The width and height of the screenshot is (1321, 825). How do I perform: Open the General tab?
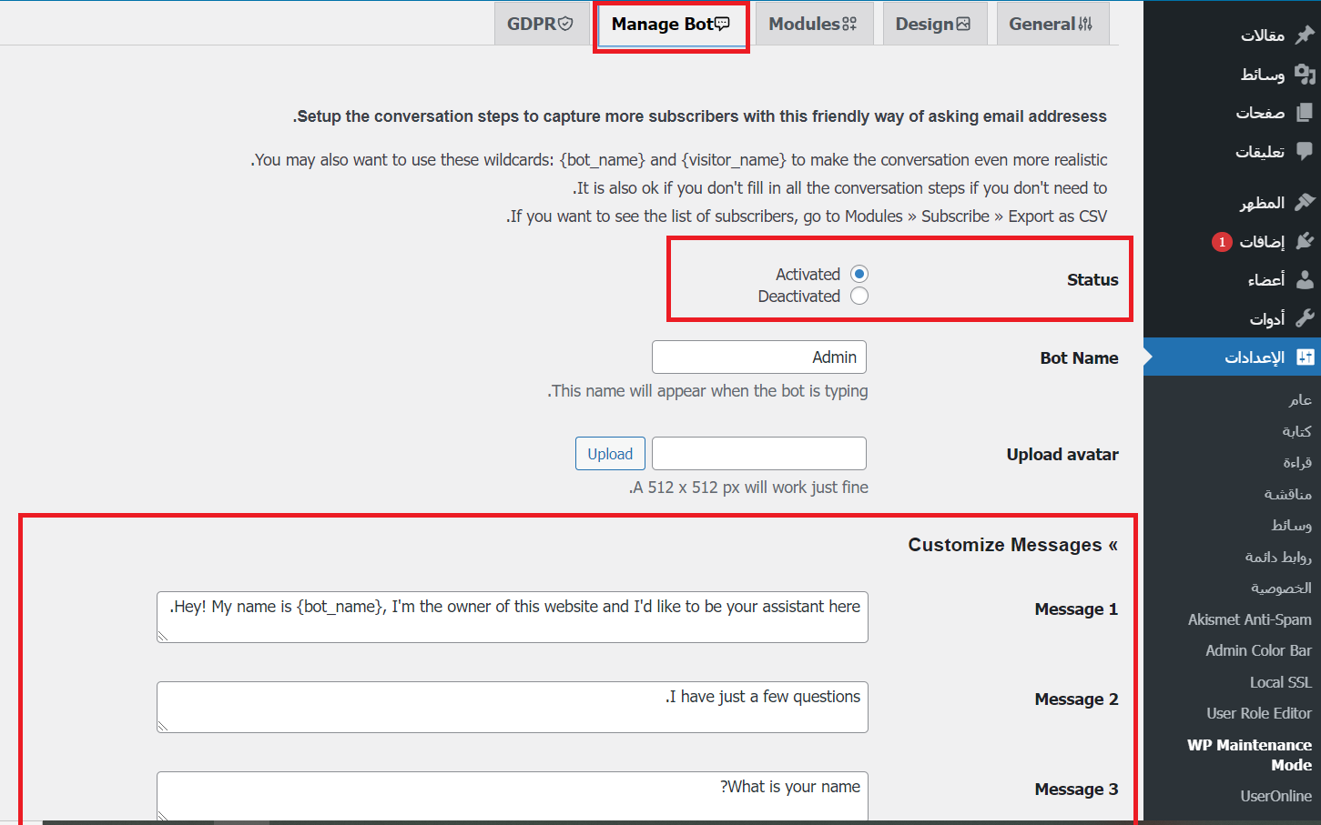coord(1052,25)
